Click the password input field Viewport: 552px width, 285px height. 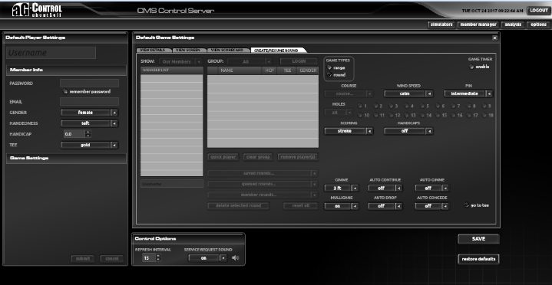click(x=89, y=84)
